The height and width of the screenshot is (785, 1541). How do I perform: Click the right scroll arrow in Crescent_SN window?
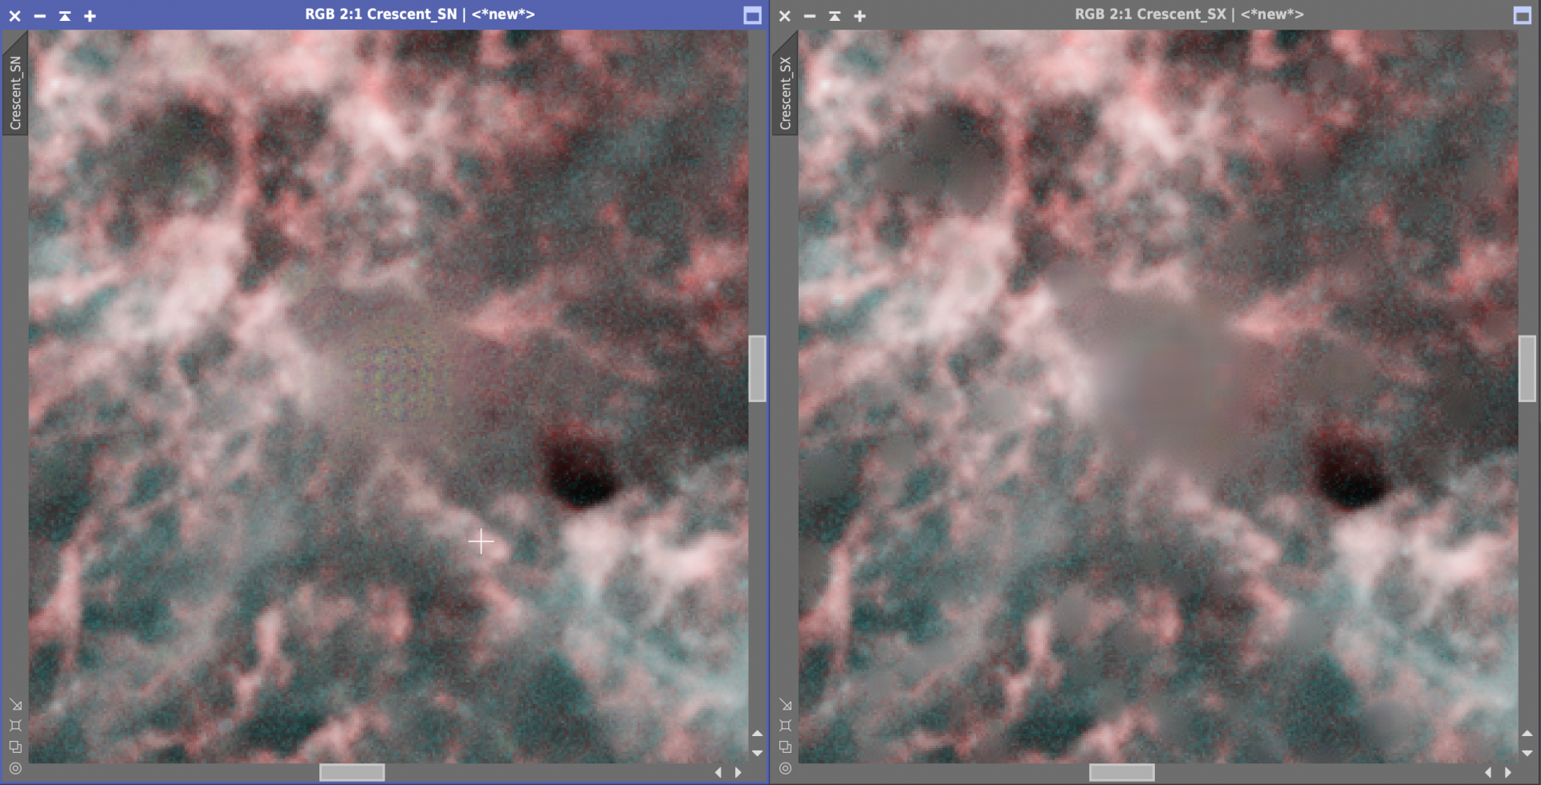pyautogui.click(x=738, y=772)
